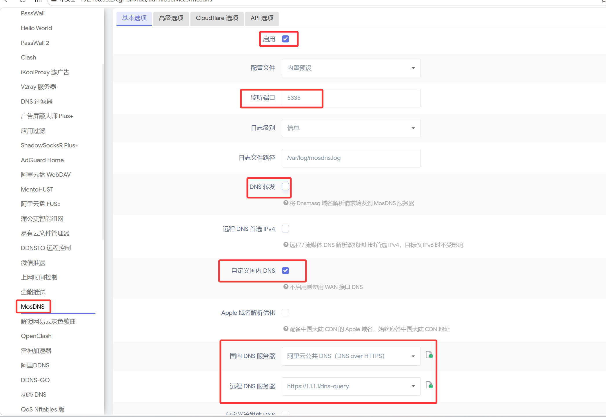The width and height of the screenshot is (606, 417).
Task: Expand the 日志级别 dropdown
Action: 351,128
